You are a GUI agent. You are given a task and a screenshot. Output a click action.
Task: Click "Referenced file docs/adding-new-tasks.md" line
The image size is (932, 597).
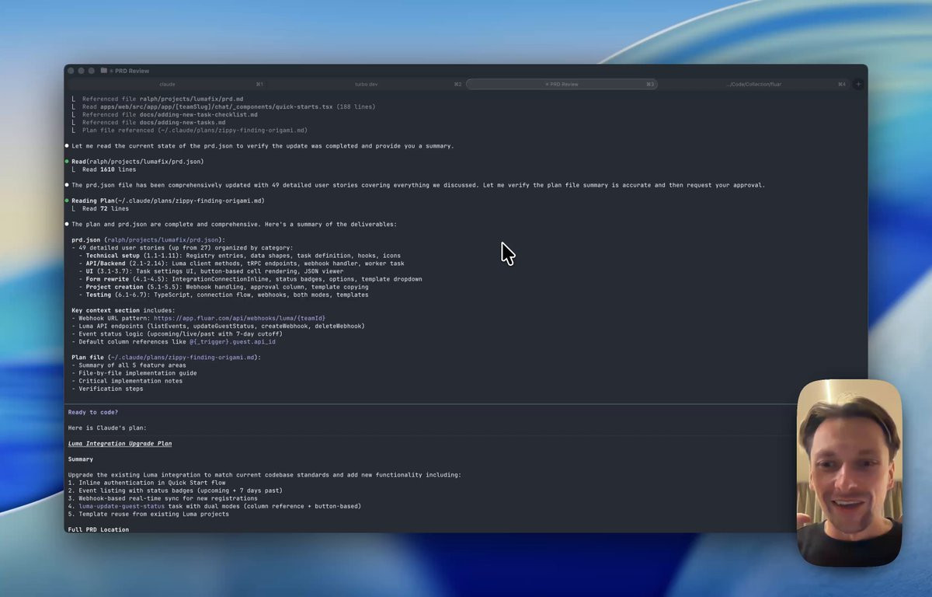tap(154, 122)
